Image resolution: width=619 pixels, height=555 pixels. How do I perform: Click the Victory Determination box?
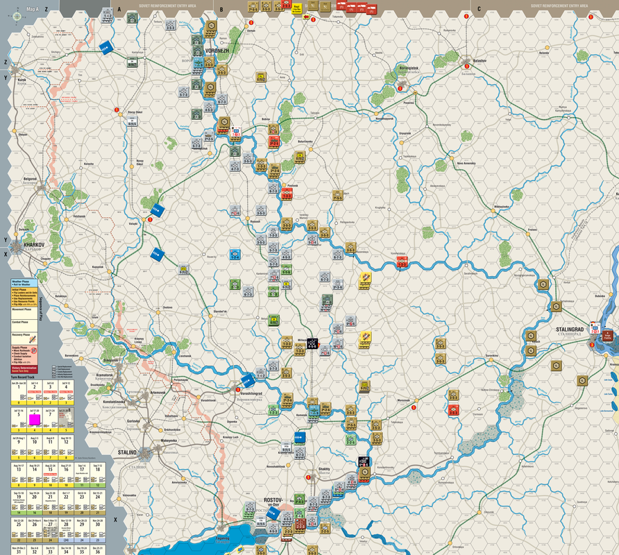pyautogui.click(x=24, y=370)
